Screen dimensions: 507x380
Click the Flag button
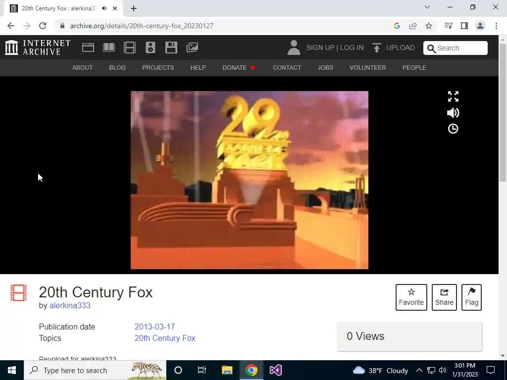click(471, 297)
